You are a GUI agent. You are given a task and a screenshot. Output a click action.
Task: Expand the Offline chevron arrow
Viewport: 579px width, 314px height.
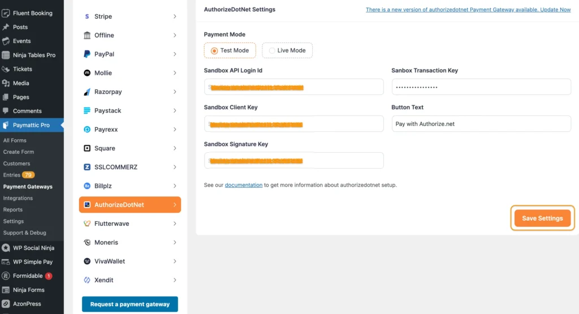tap(175, 35)
